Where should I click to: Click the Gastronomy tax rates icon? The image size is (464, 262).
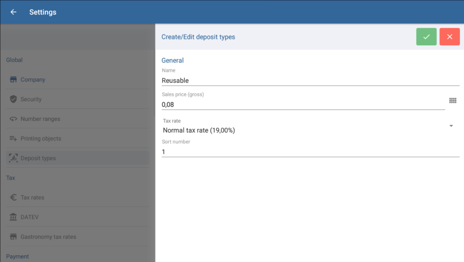pos(13,237)
